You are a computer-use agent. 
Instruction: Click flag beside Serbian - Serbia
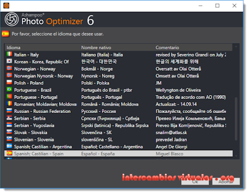point(9,118)
